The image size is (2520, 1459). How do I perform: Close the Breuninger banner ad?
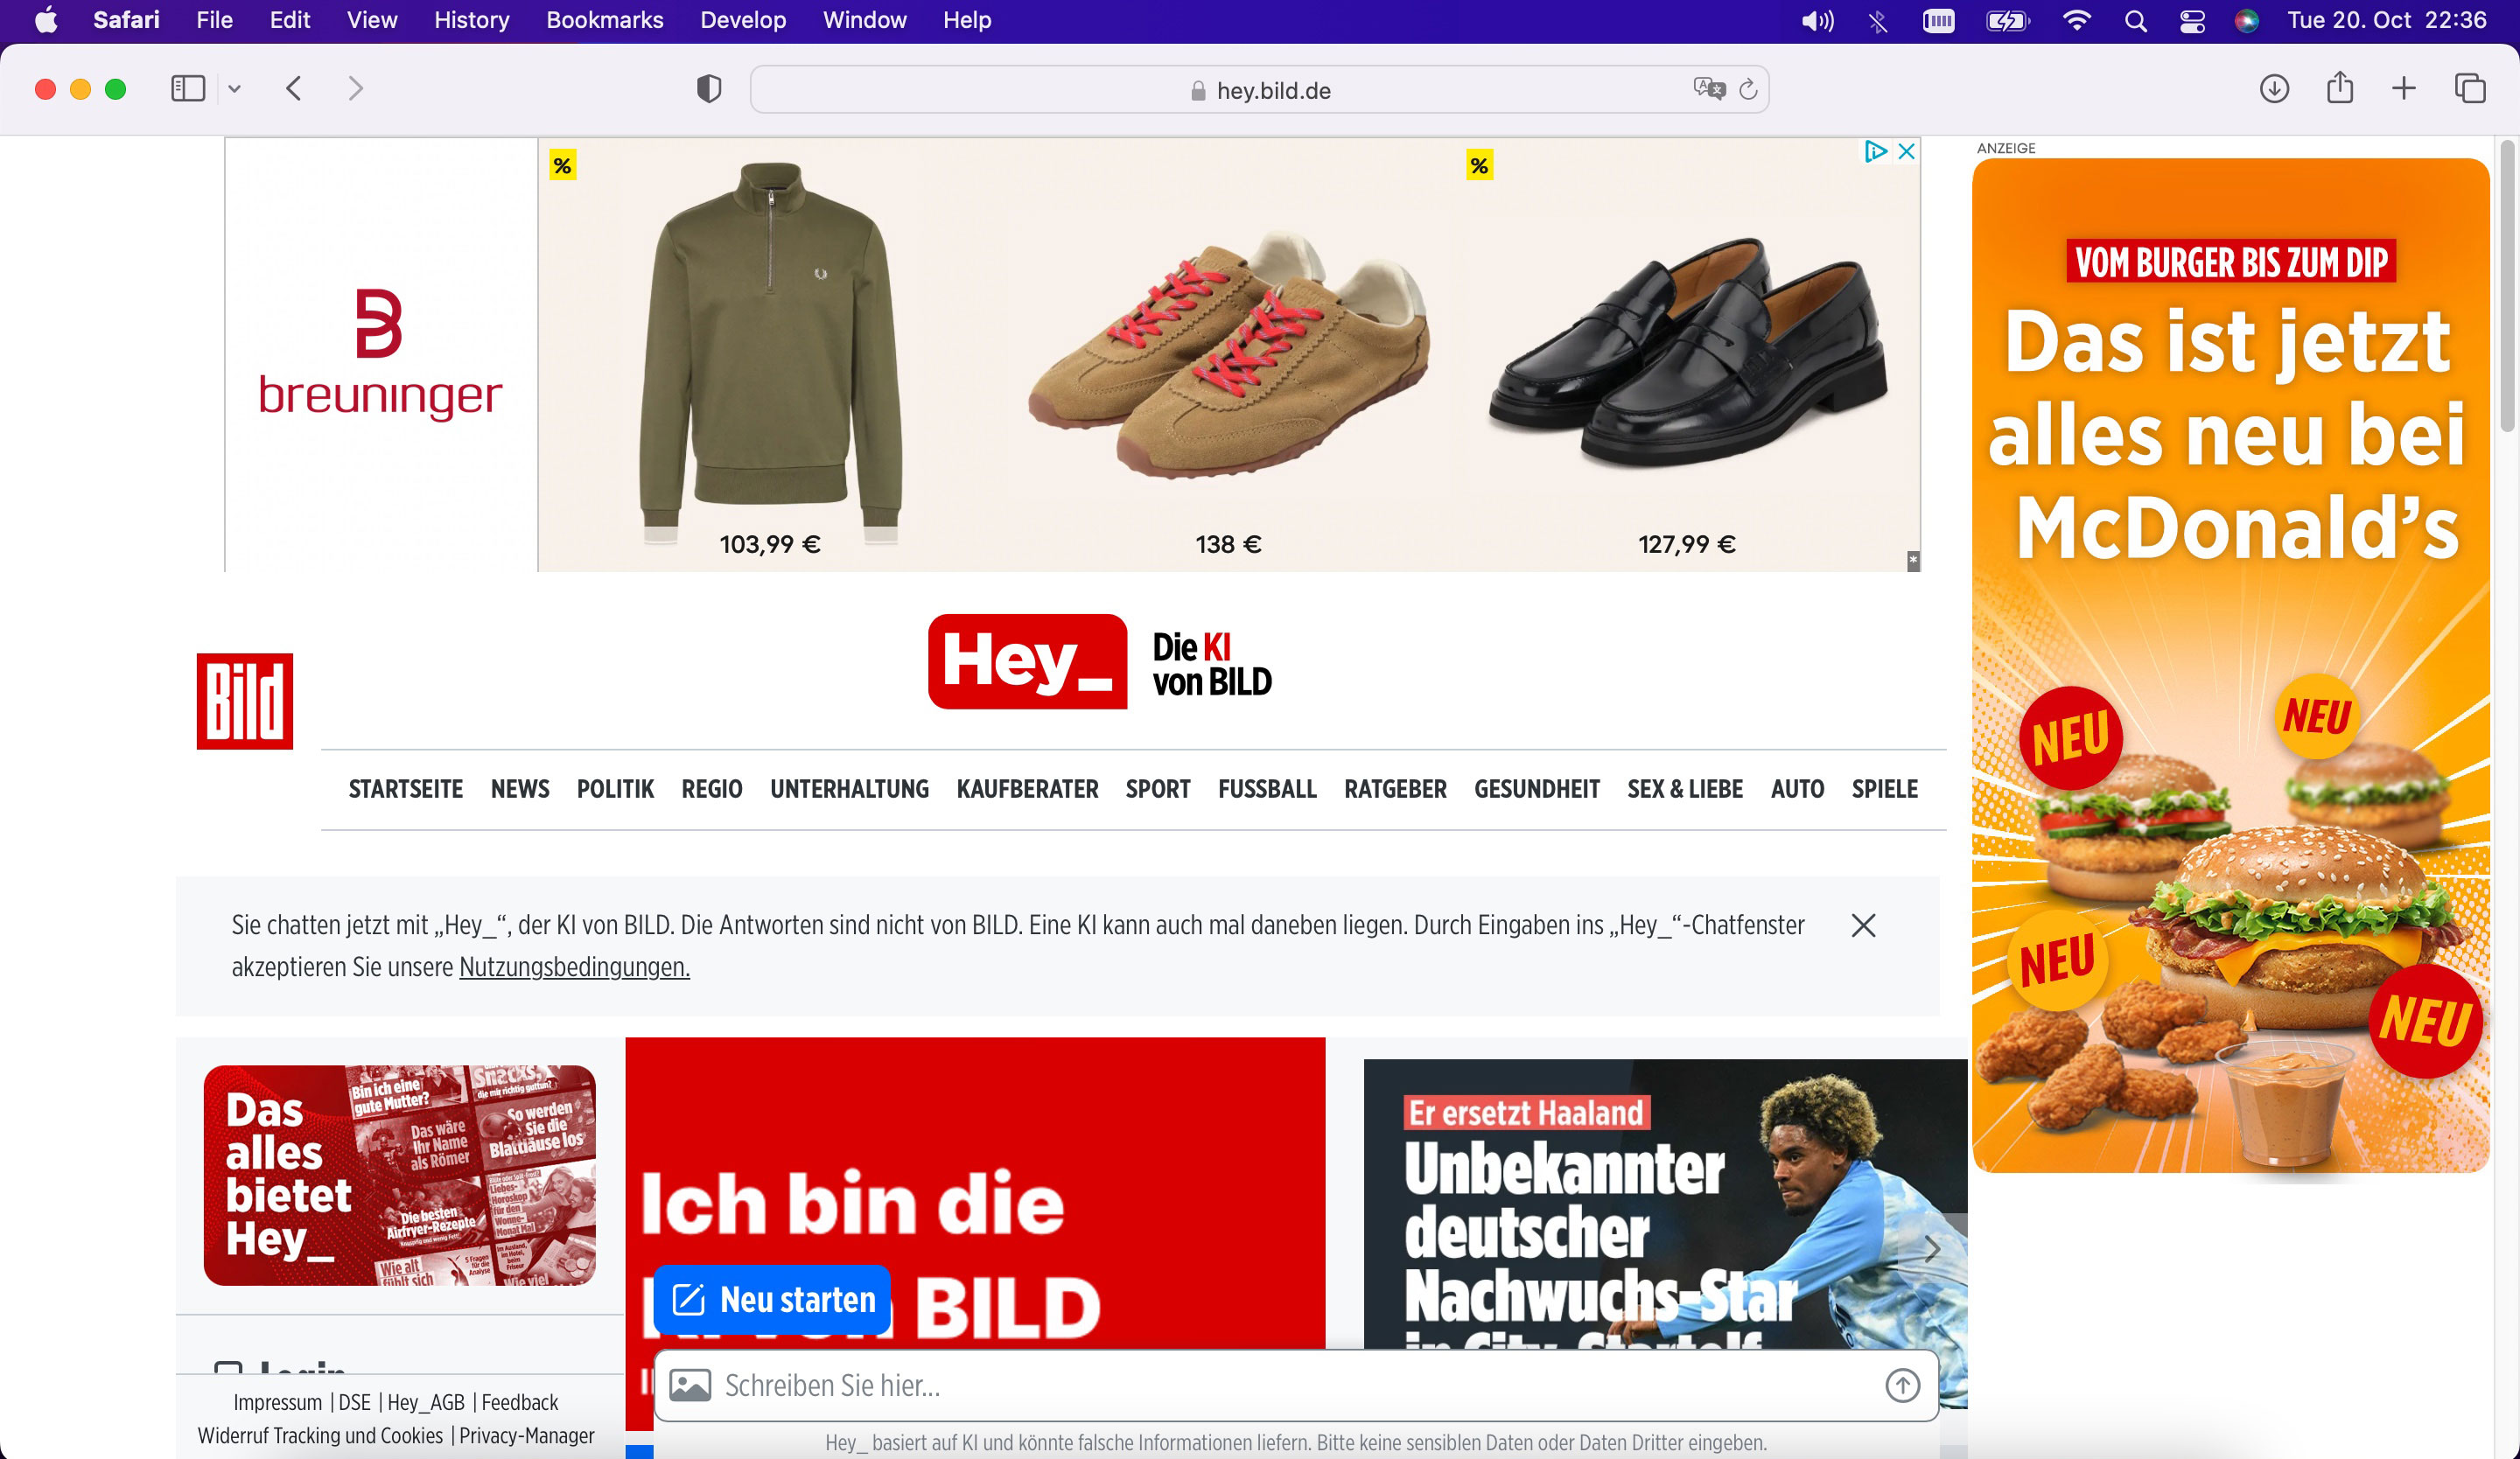1907,151
